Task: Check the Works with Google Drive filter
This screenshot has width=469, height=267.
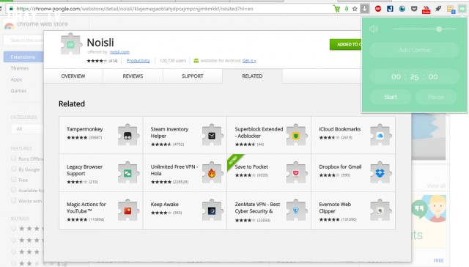Action: [13, 200]
